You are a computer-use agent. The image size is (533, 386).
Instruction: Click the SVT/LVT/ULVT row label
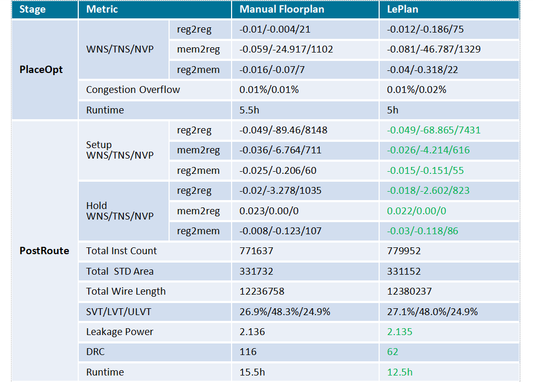[118, 312]
